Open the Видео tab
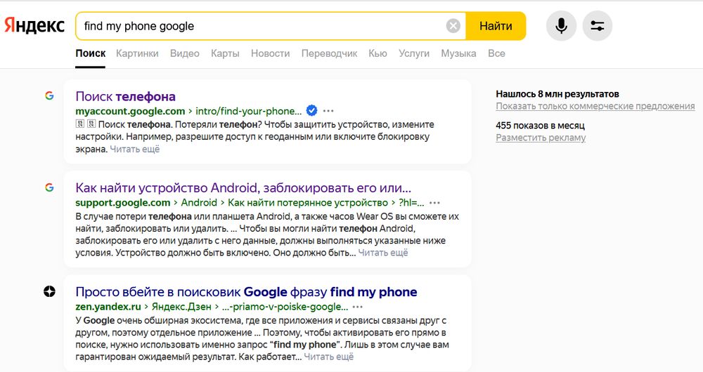The image size is (703, 372). (184, 53)
